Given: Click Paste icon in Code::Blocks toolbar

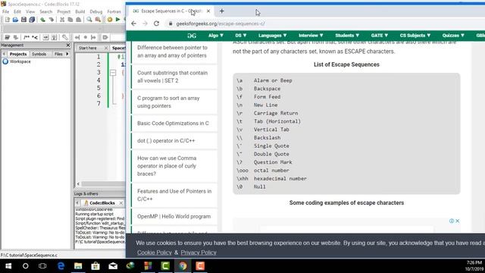Looking at the screenshot, I should pyautogui.click(x=79, y=20).
